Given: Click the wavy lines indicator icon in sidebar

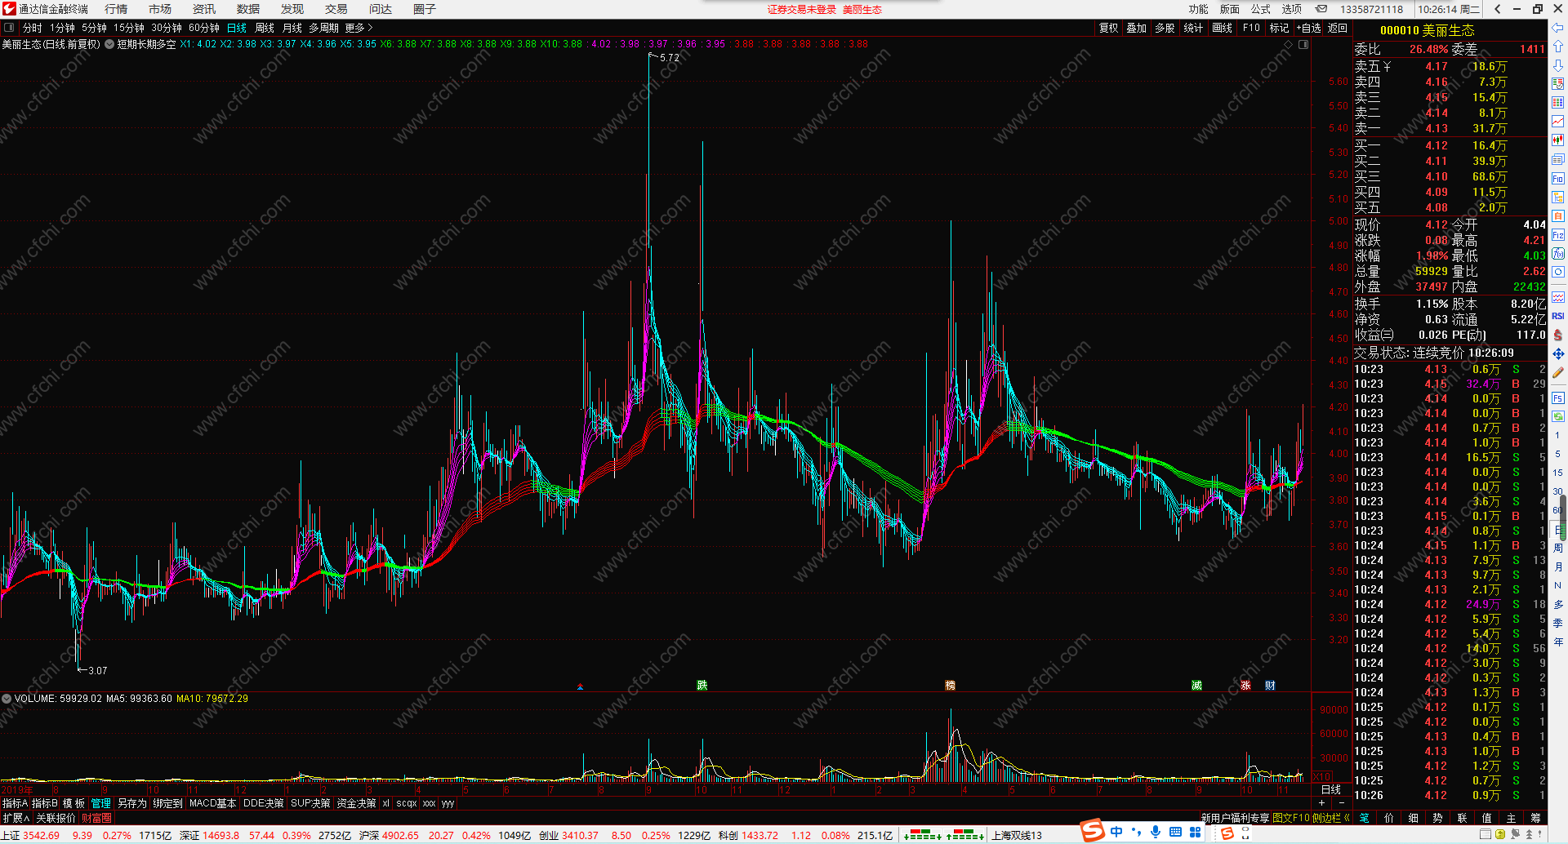Looking at the screenshot, I should pyautogui.click(x=1558, y=297).
